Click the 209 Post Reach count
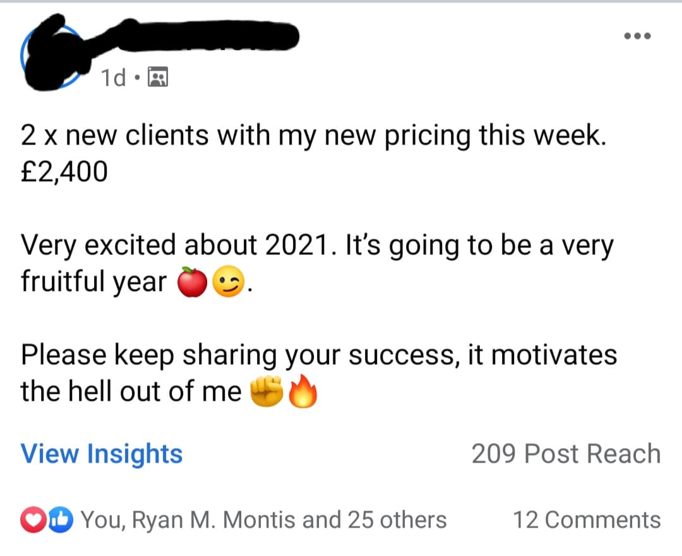682x556 pixels. (566, 454)
